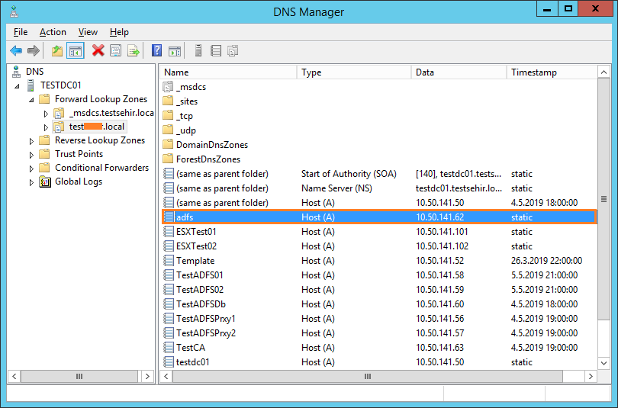Toggle Show/Hide Action Pane toolbar icon
The height and width of the screenshot is (408, 618).
175,51
